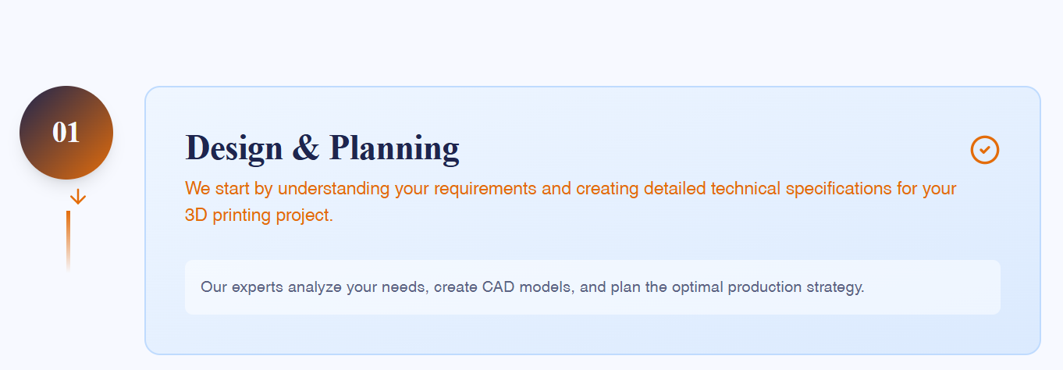Select the step 01 circular badge
The height and width of the screenshot is (370, 1063).
(66, 133)
